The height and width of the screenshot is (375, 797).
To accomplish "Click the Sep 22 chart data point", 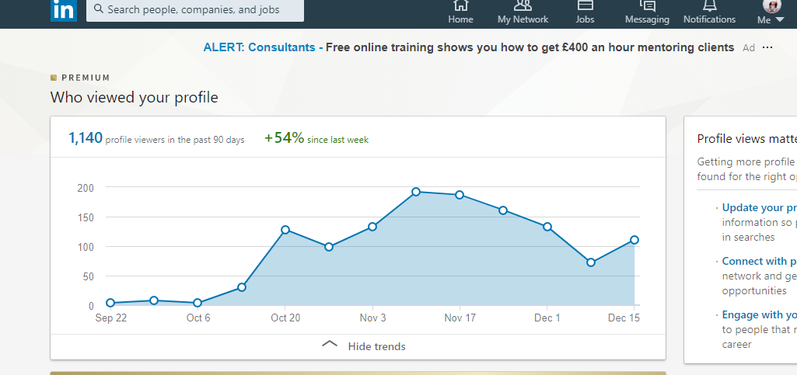I will coord(110,303).
